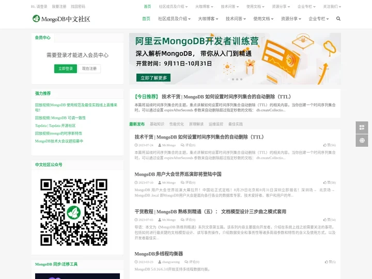Expand 大咖博客 dropdown in the main header

coord(208,19)
